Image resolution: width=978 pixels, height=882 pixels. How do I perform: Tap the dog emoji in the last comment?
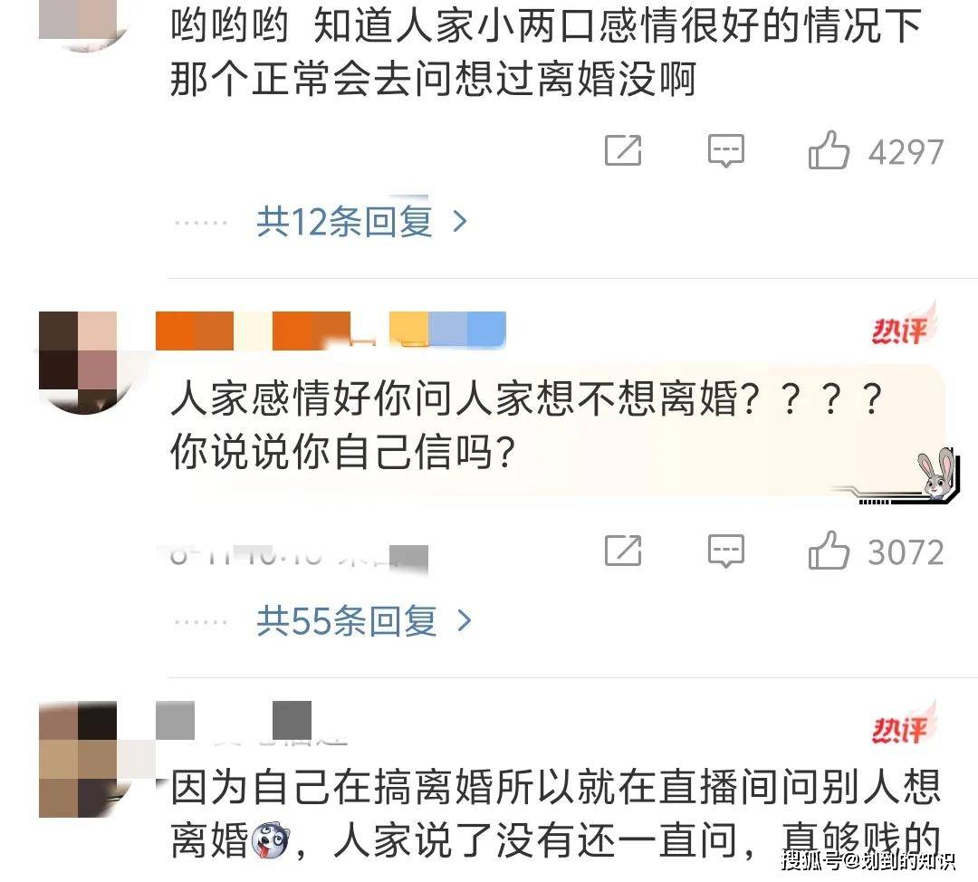point(272,839)
